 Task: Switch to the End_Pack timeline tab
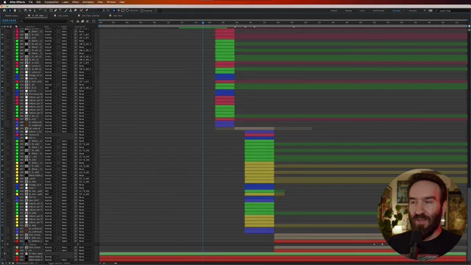[118, 16]
